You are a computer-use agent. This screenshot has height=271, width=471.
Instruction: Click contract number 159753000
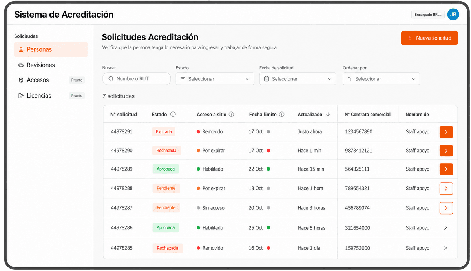(358, 248)
